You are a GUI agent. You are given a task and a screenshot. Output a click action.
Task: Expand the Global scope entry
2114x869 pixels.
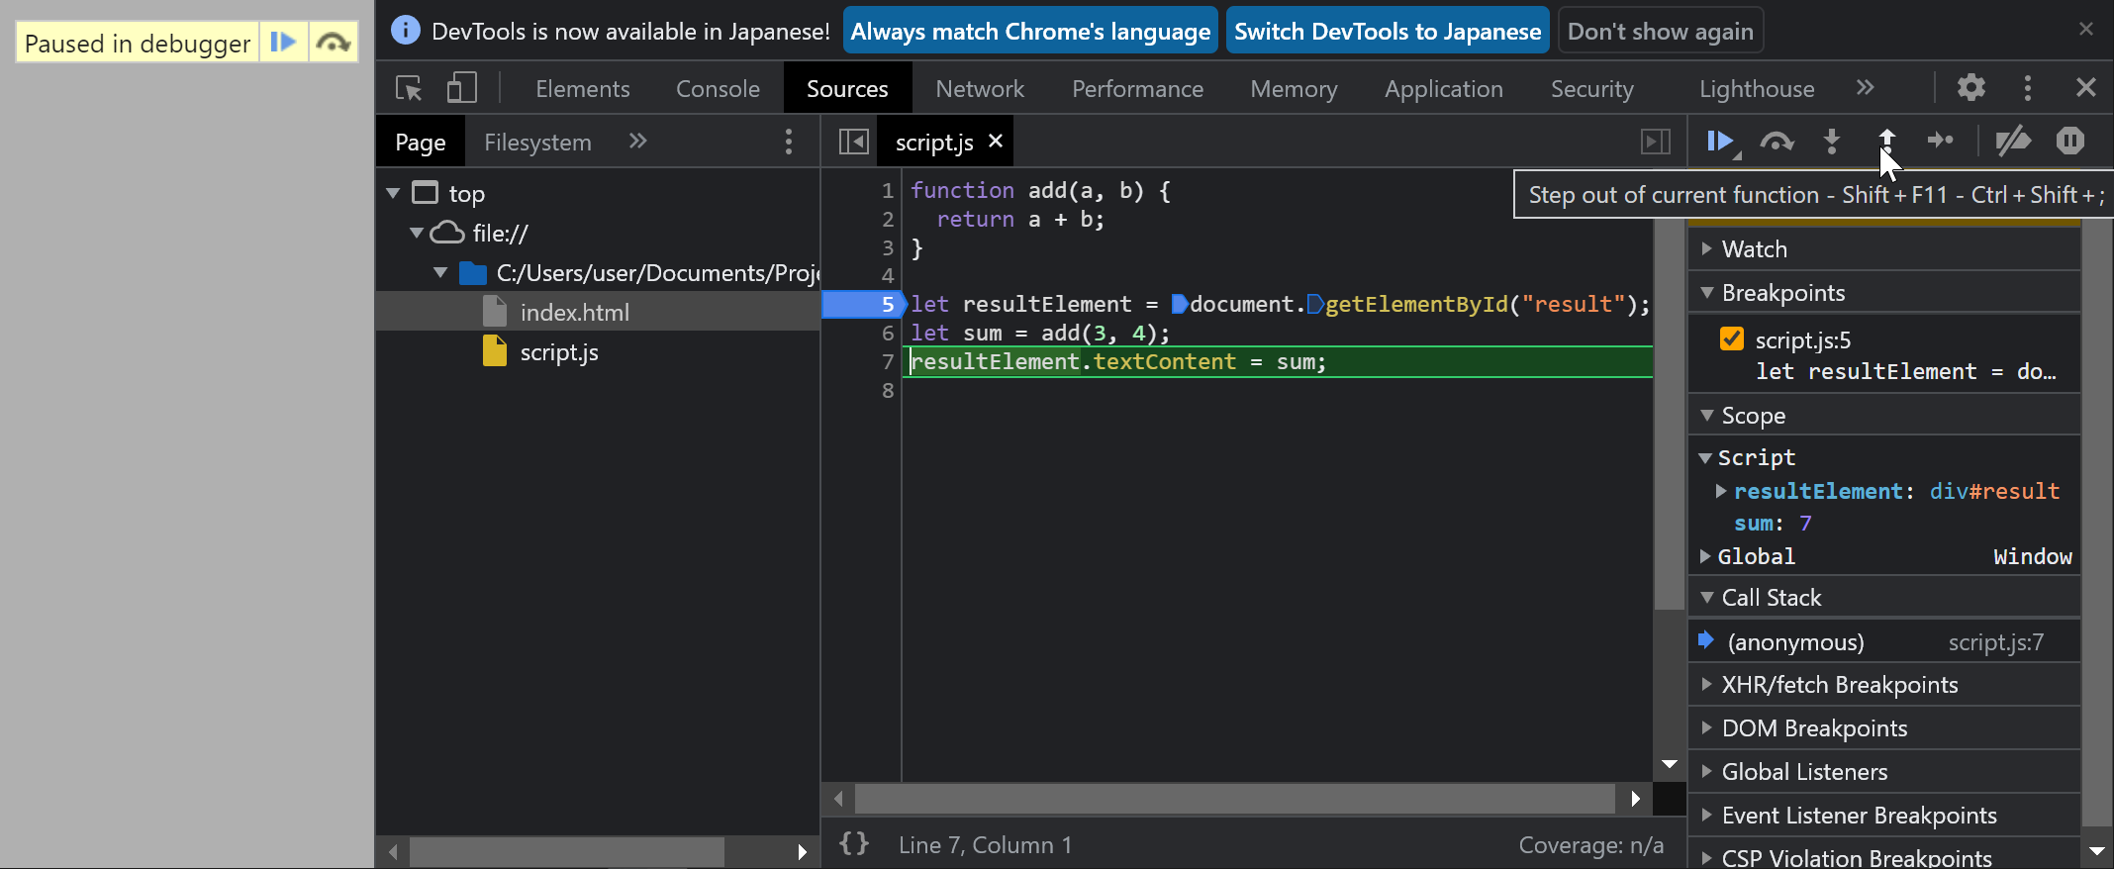click(x=1756, y=556)
